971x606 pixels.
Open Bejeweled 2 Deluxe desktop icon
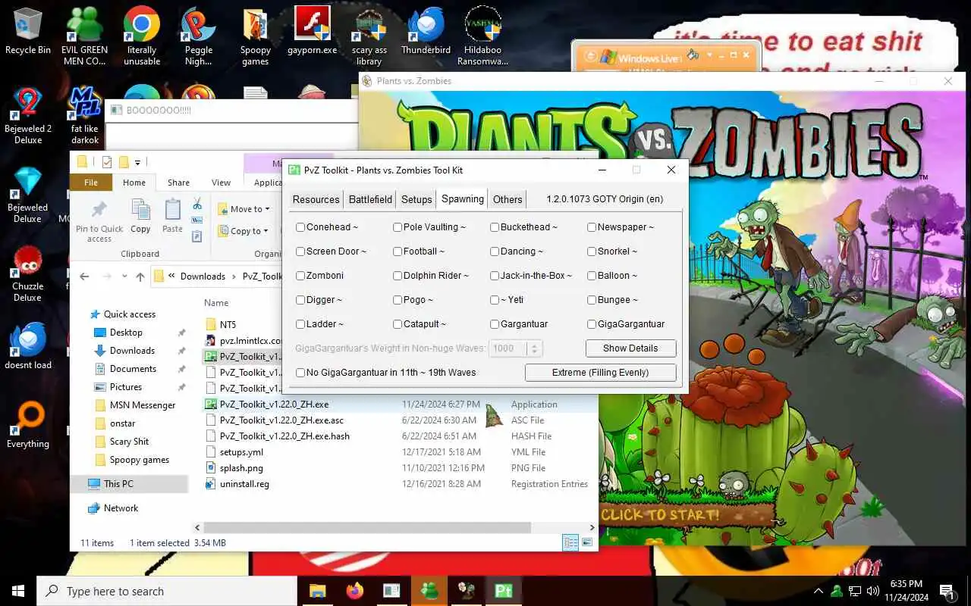click(28, 115)
